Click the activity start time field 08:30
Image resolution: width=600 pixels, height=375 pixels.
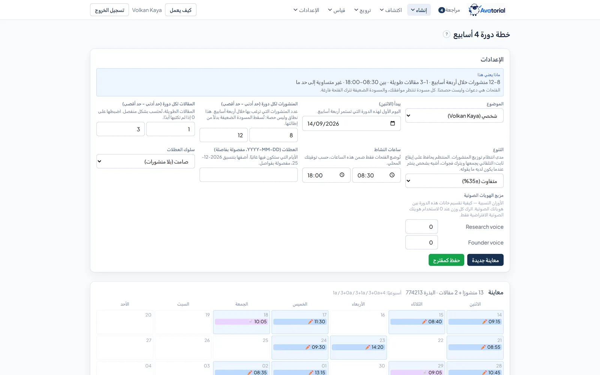[x=376, y=175]
